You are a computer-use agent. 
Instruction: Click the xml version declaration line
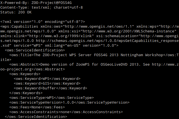click(x=43, y=22)
